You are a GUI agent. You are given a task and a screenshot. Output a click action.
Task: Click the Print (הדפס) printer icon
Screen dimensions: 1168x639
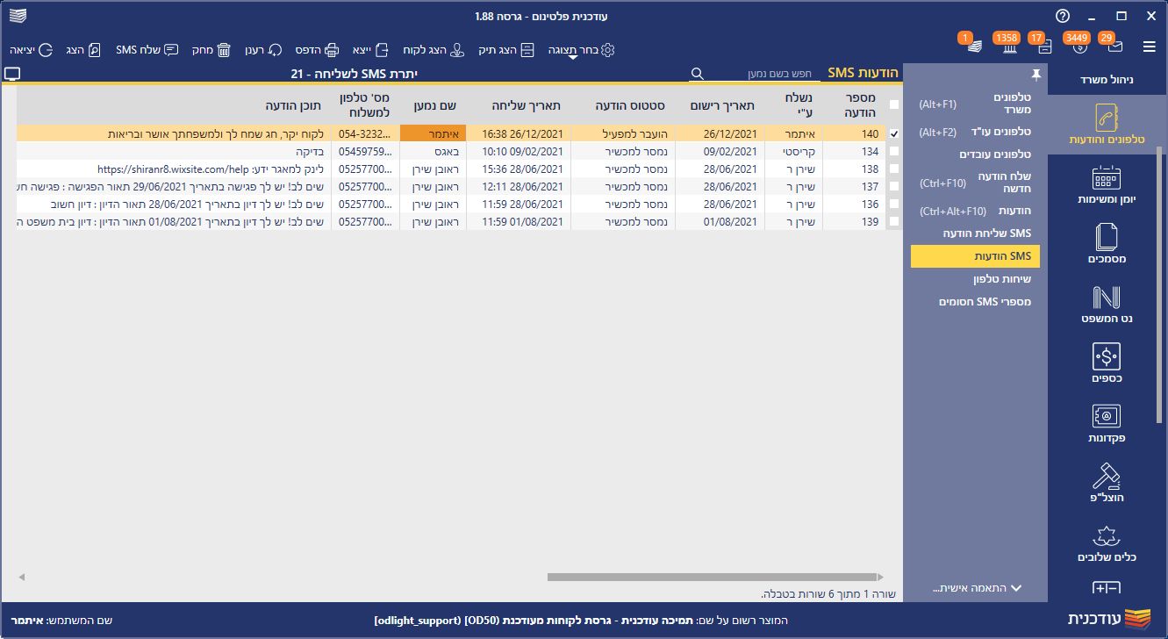(331, 50)
